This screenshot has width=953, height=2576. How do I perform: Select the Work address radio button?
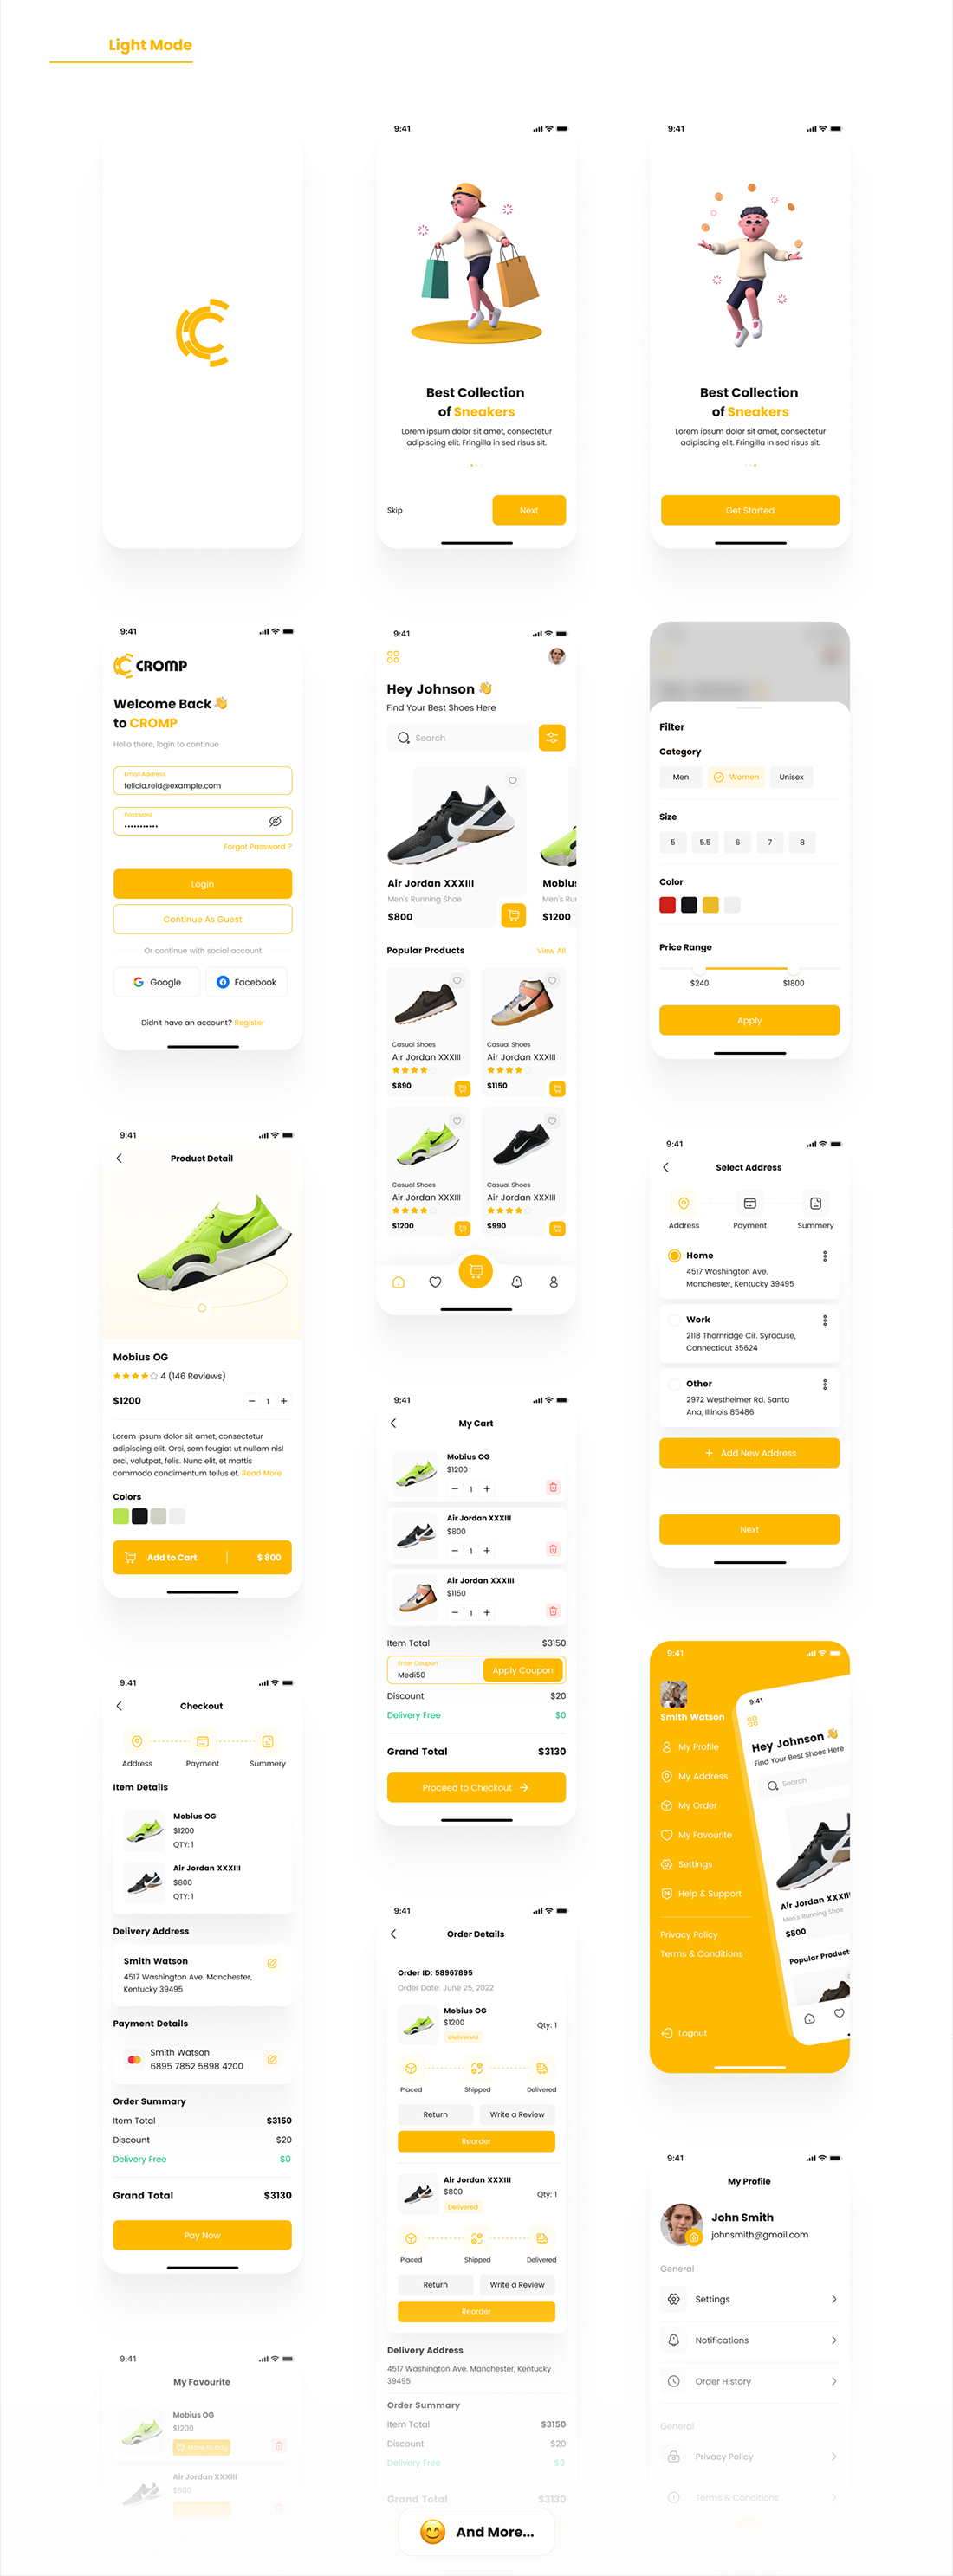(x=674, y=1320)
